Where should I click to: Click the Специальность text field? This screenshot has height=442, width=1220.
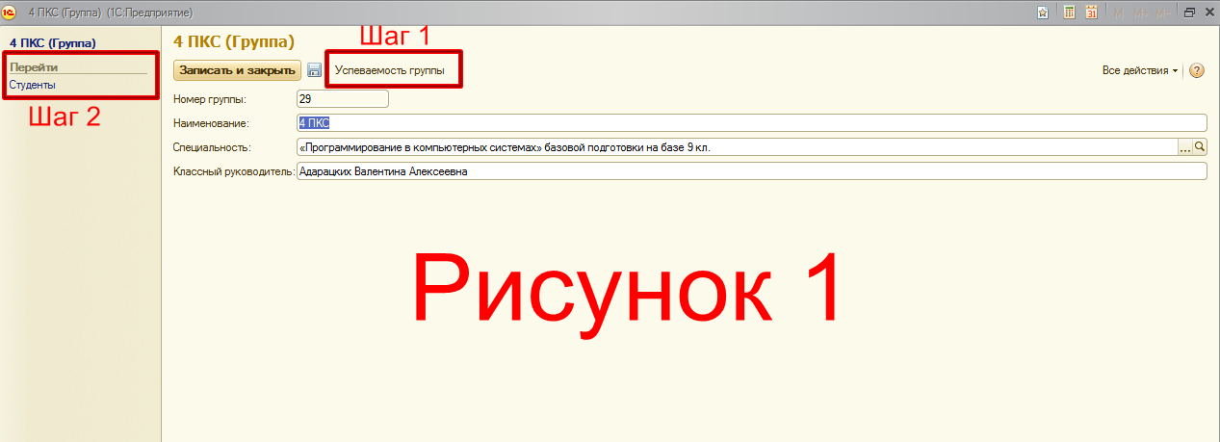(737, 147)
